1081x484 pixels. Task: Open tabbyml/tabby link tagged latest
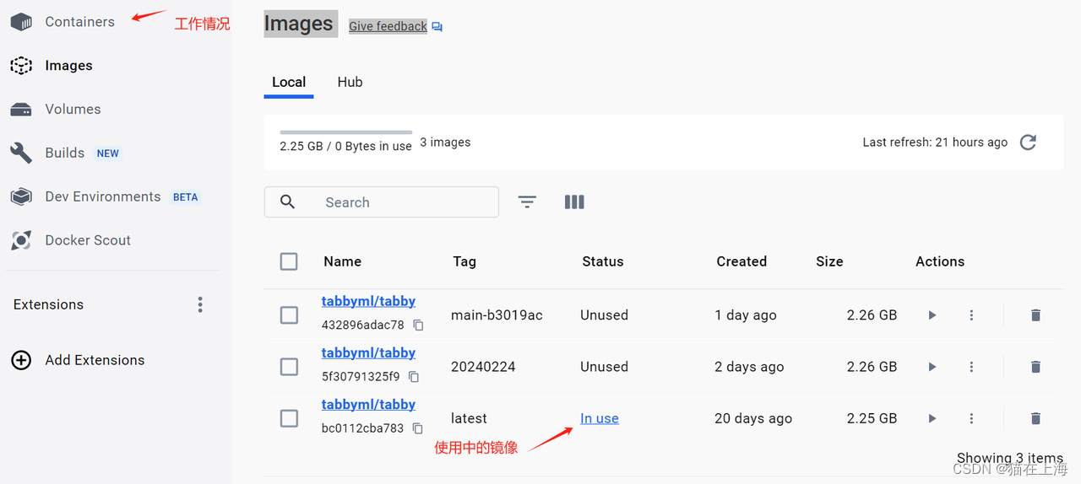tap(368, 404)
